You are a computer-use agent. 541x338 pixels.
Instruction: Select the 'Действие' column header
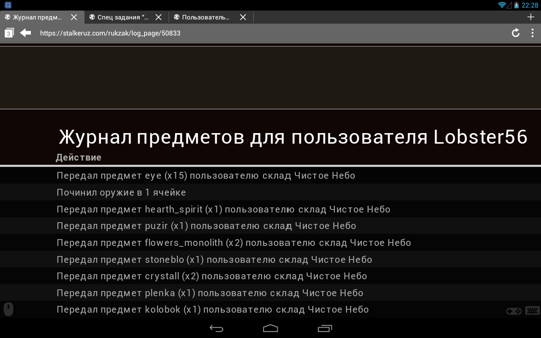(x=79, y=157)
